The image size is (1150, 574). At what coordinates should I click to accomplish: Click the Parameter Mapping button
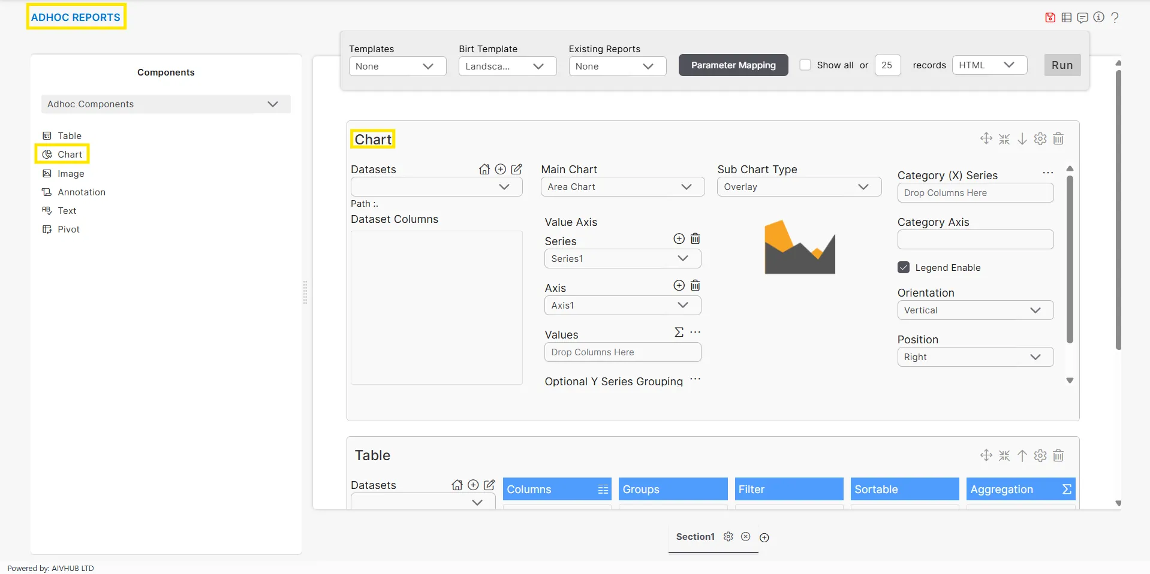click(x=733, y=65)
